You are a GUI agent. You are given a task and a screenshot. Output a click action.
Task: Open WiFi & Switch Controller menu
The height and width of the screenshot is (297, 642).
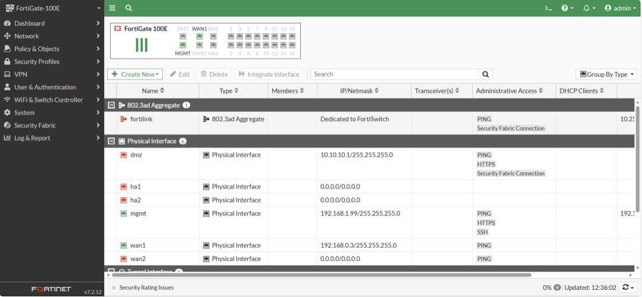pyautogui.click(x=52, y=99)
